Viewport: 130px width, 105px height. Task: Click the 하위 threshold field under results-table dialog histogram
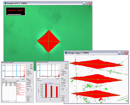[x=5, y=79]
